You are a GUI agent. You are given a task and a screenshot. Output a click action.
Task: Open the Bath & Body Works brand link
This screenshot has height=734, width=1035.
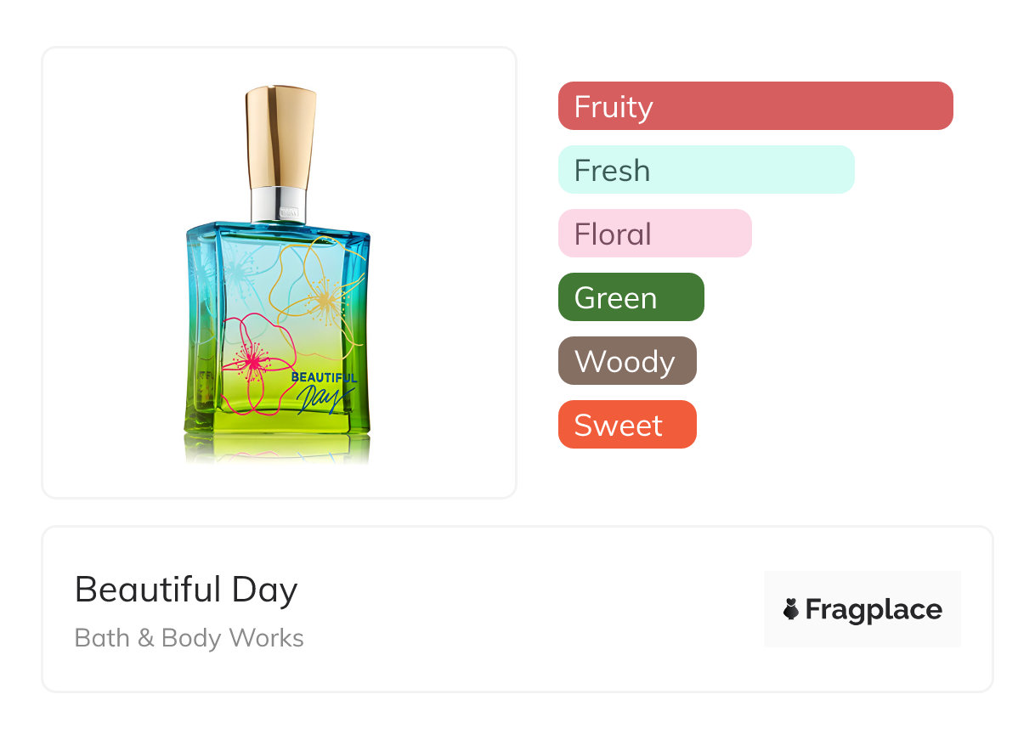[x=189, y=638]
